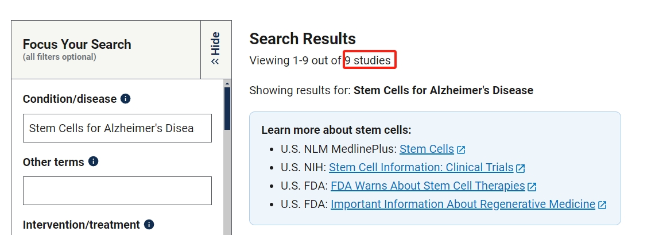This screenshot has height=235, width=655.
Task: Click the Search Results heading
Action: [303, 38]
